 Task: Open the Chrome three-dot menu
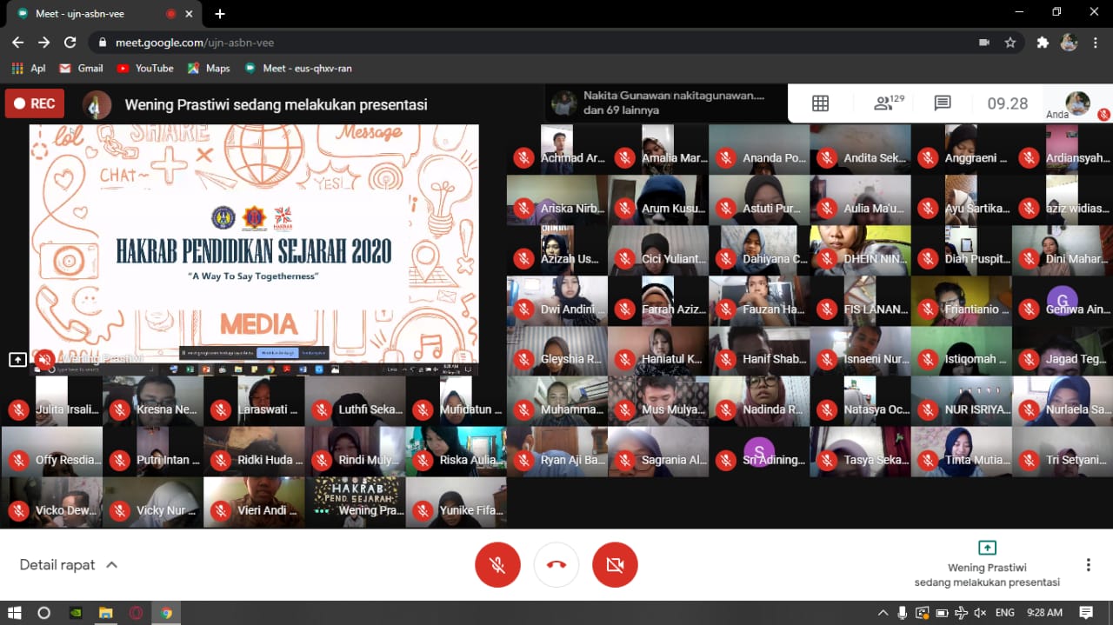click(1096, 43)
